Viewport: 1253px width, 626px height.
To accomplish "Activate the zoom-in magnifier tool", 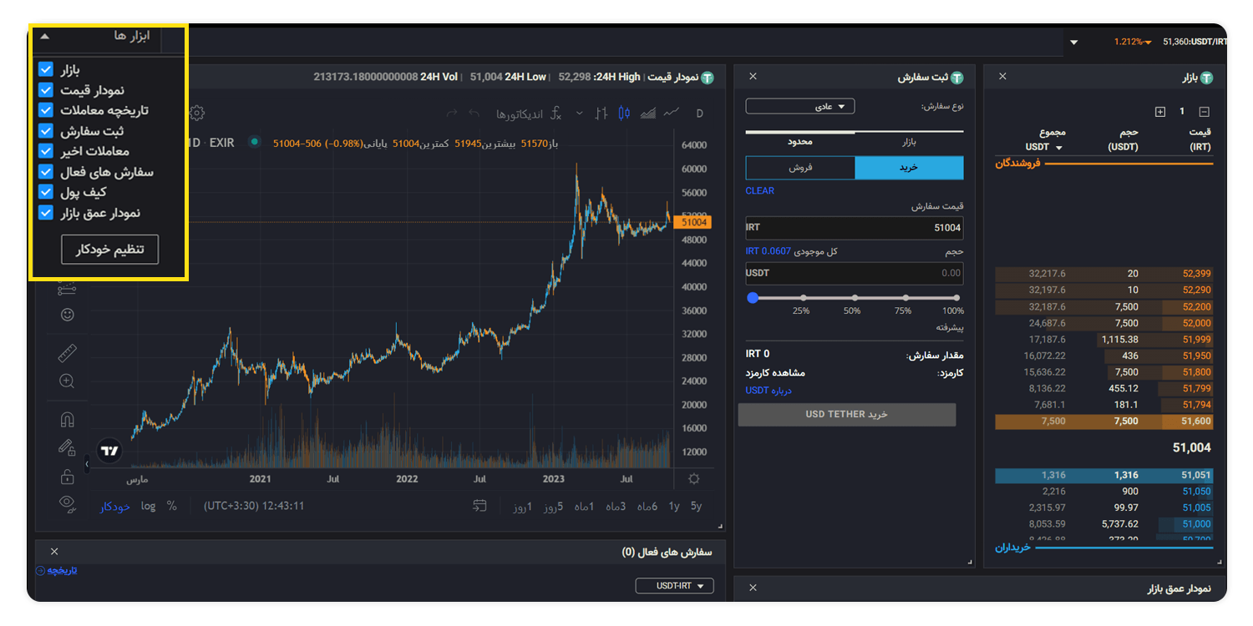I will [x=68, y=381].
